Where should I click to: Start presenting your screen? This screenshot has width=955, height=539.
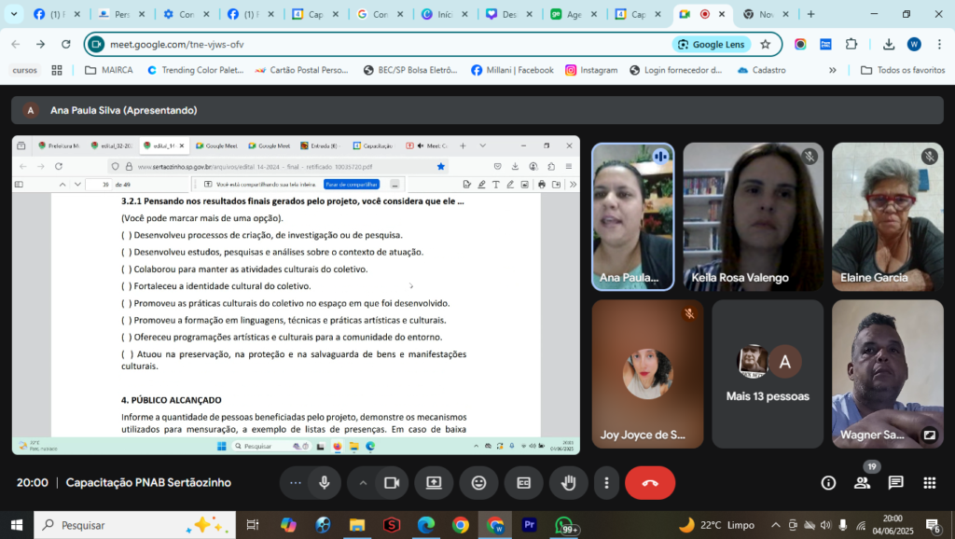[434, 482]
